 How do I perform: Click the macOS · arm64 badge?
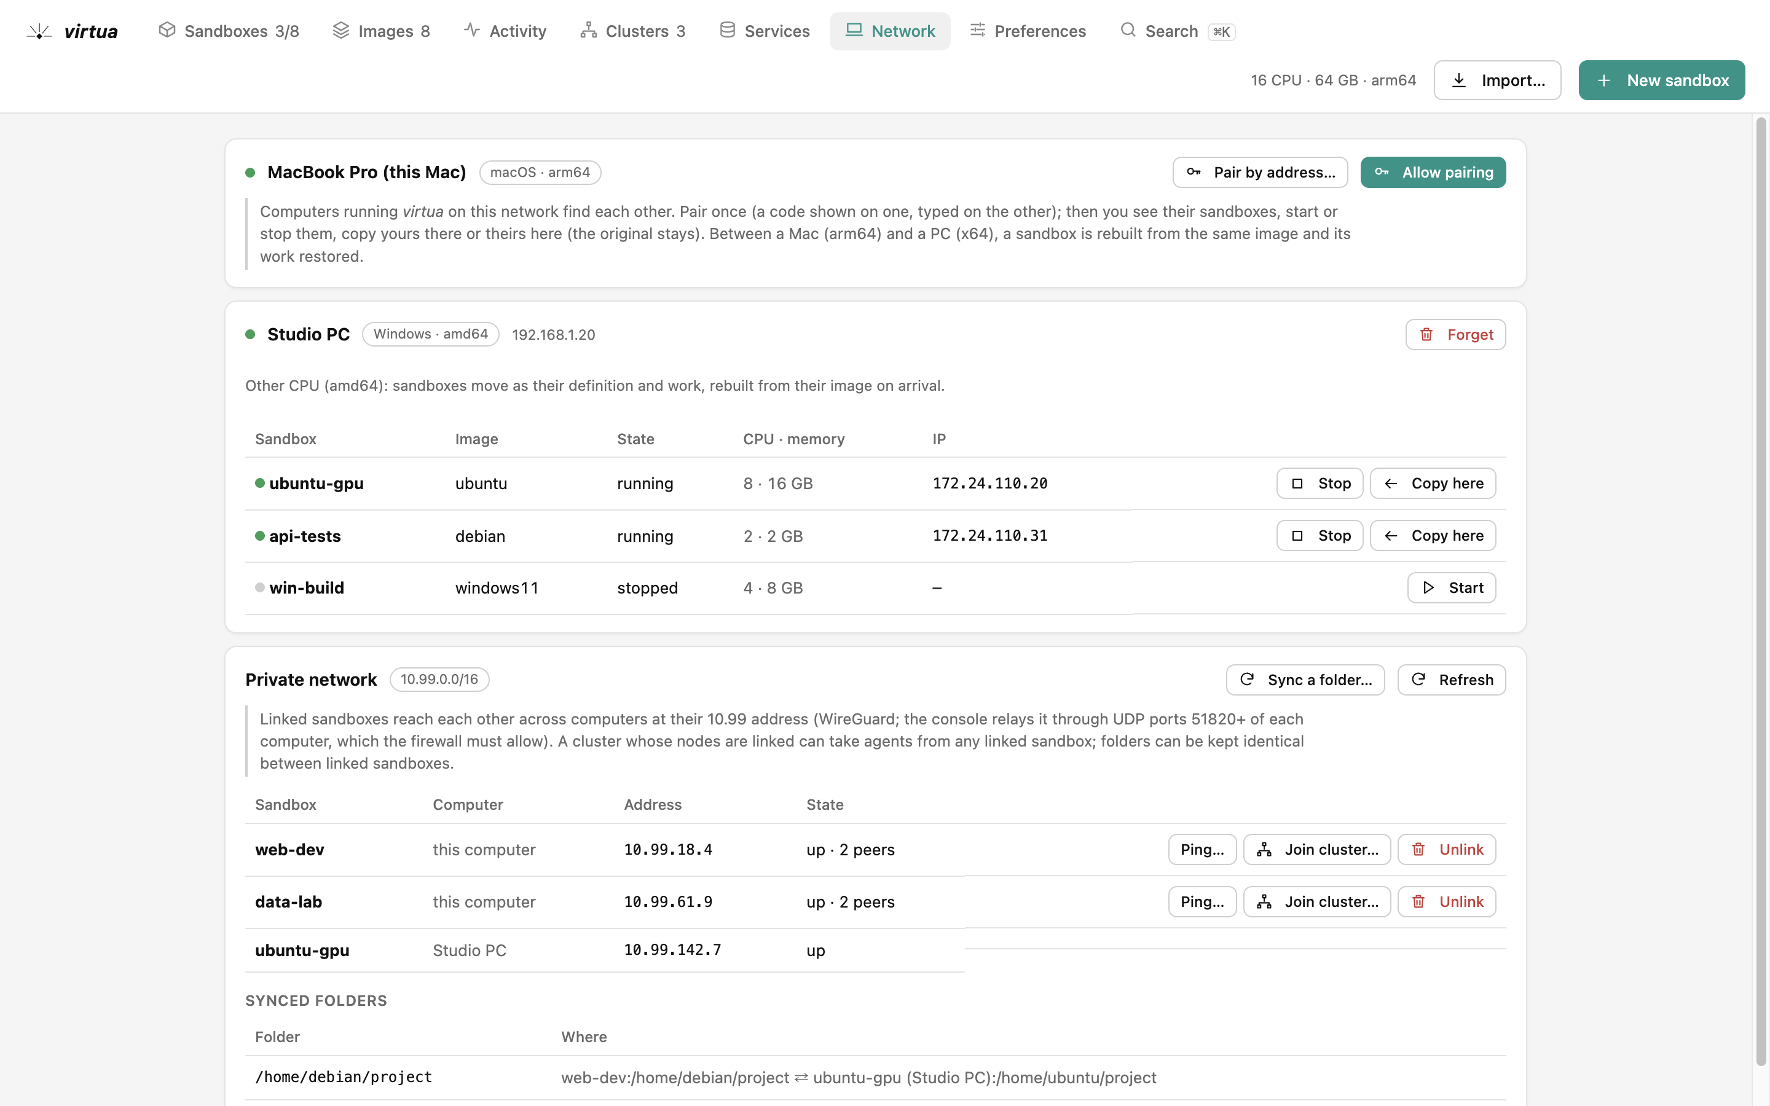pyautogui.click(x=540, y=173)
